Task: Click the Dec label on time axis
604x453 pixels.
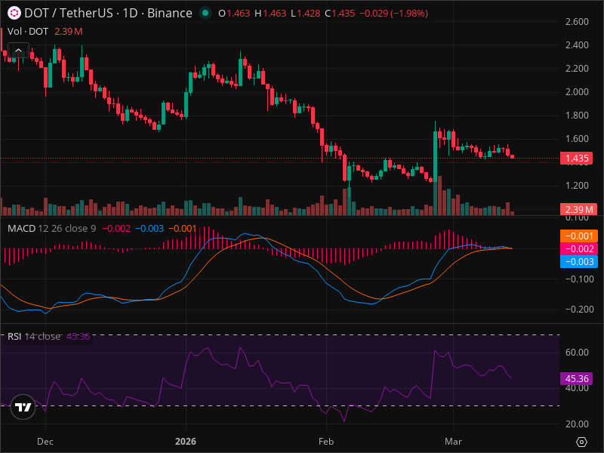Action: pos(45,442)
